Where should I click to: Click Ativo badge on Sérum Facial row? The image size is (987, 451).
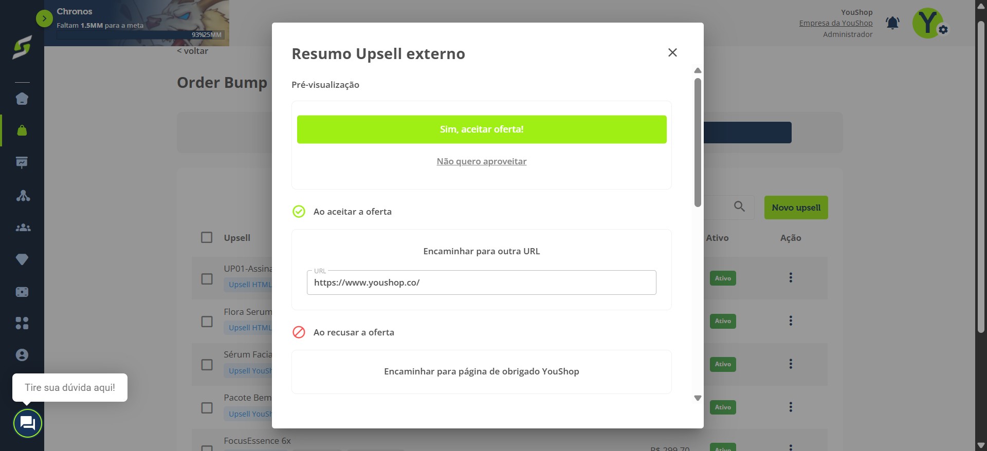click(x=723, y=364)
